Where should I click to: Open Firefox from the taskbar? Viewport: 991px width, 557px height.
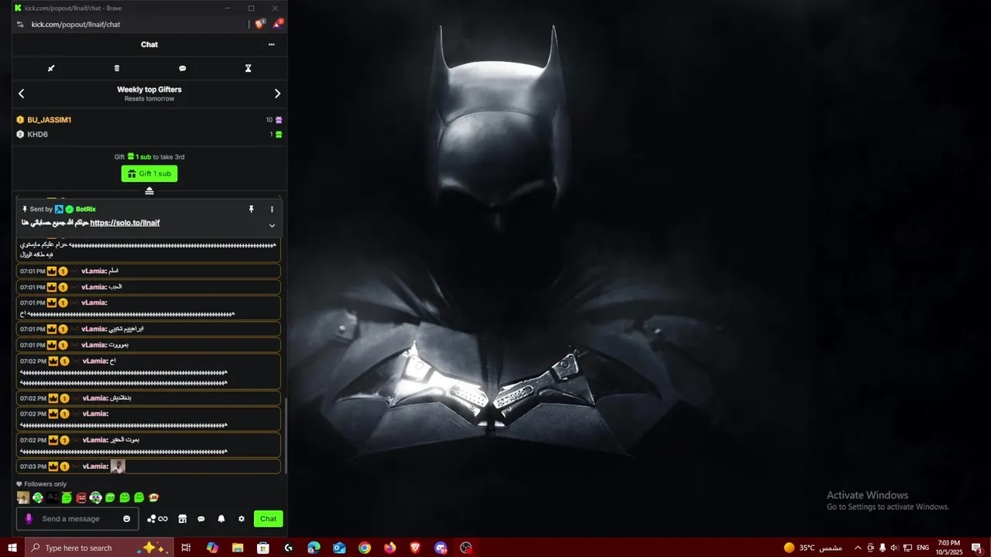[x=389, y=548]
